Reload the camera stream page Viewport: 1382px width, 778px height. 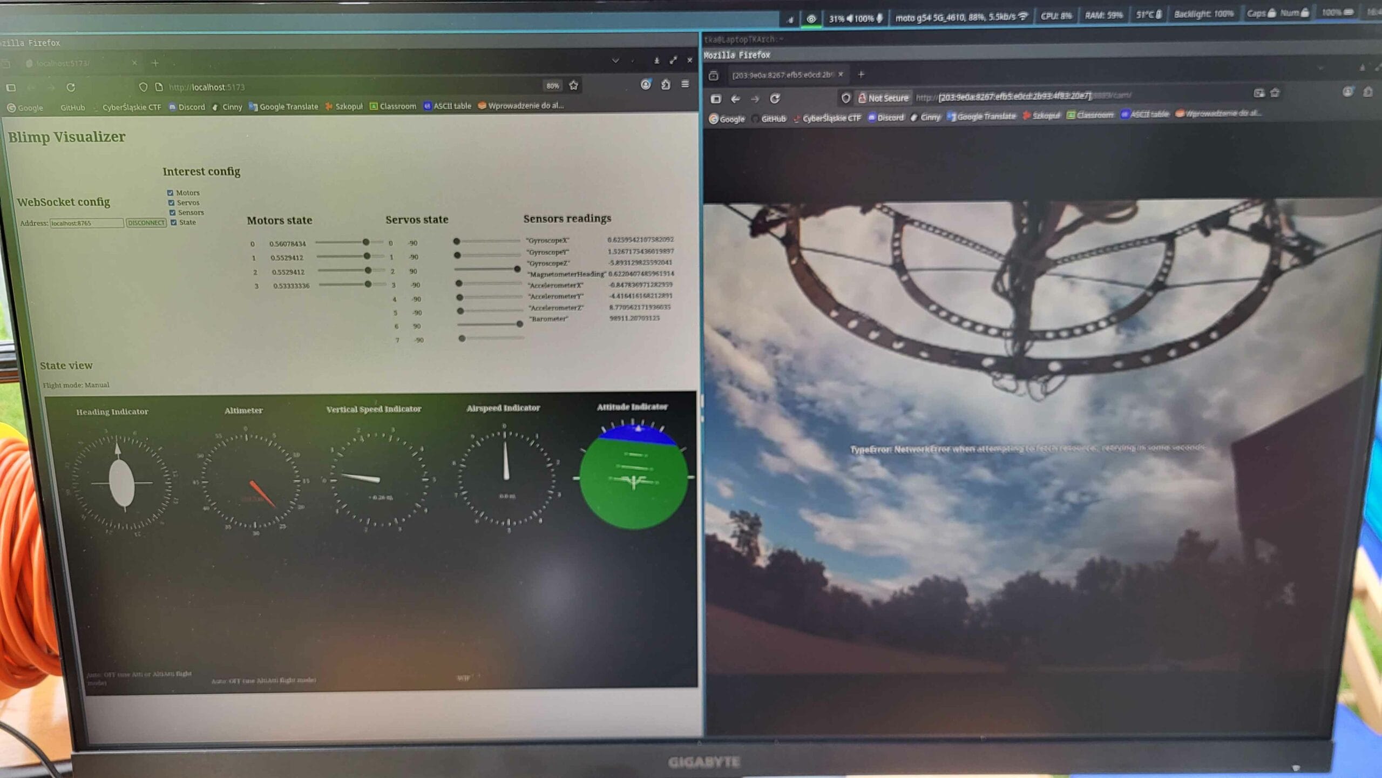pos(775,98)
